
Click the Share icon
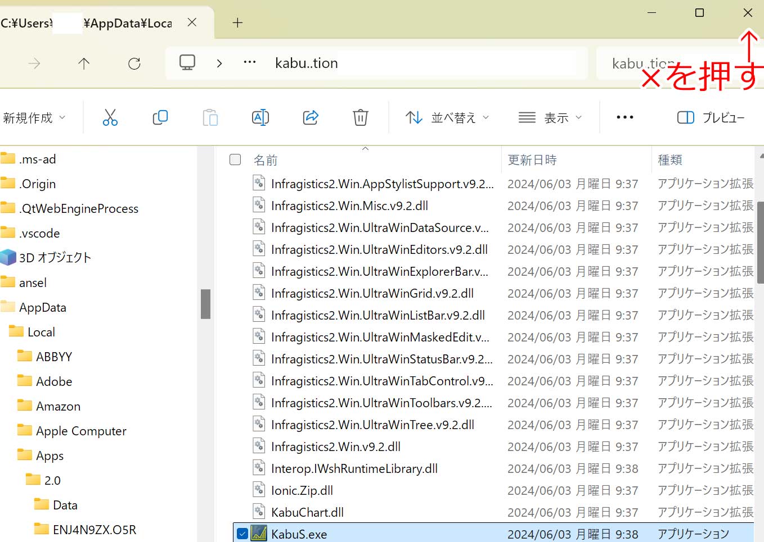311,117
